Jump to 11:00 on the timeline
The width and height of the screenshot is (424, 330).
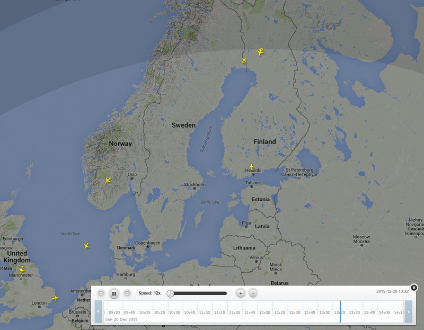205,313
